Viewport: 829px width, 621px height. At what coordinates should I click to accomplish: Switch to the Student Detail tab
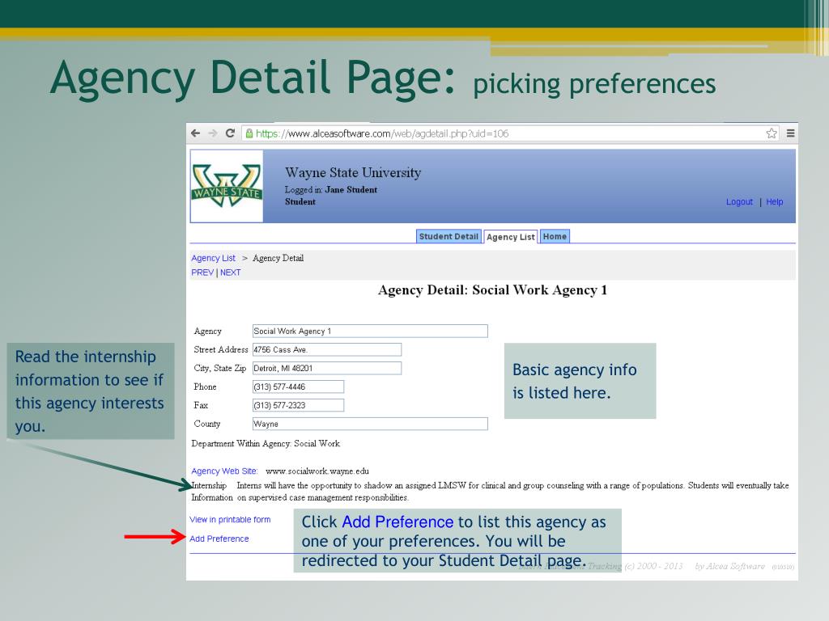[449, 237]
